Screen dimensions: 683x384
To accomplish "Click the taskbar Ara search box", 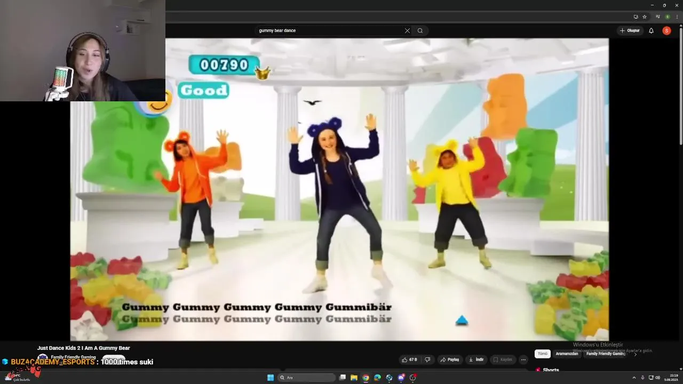I will pos(307,378).
